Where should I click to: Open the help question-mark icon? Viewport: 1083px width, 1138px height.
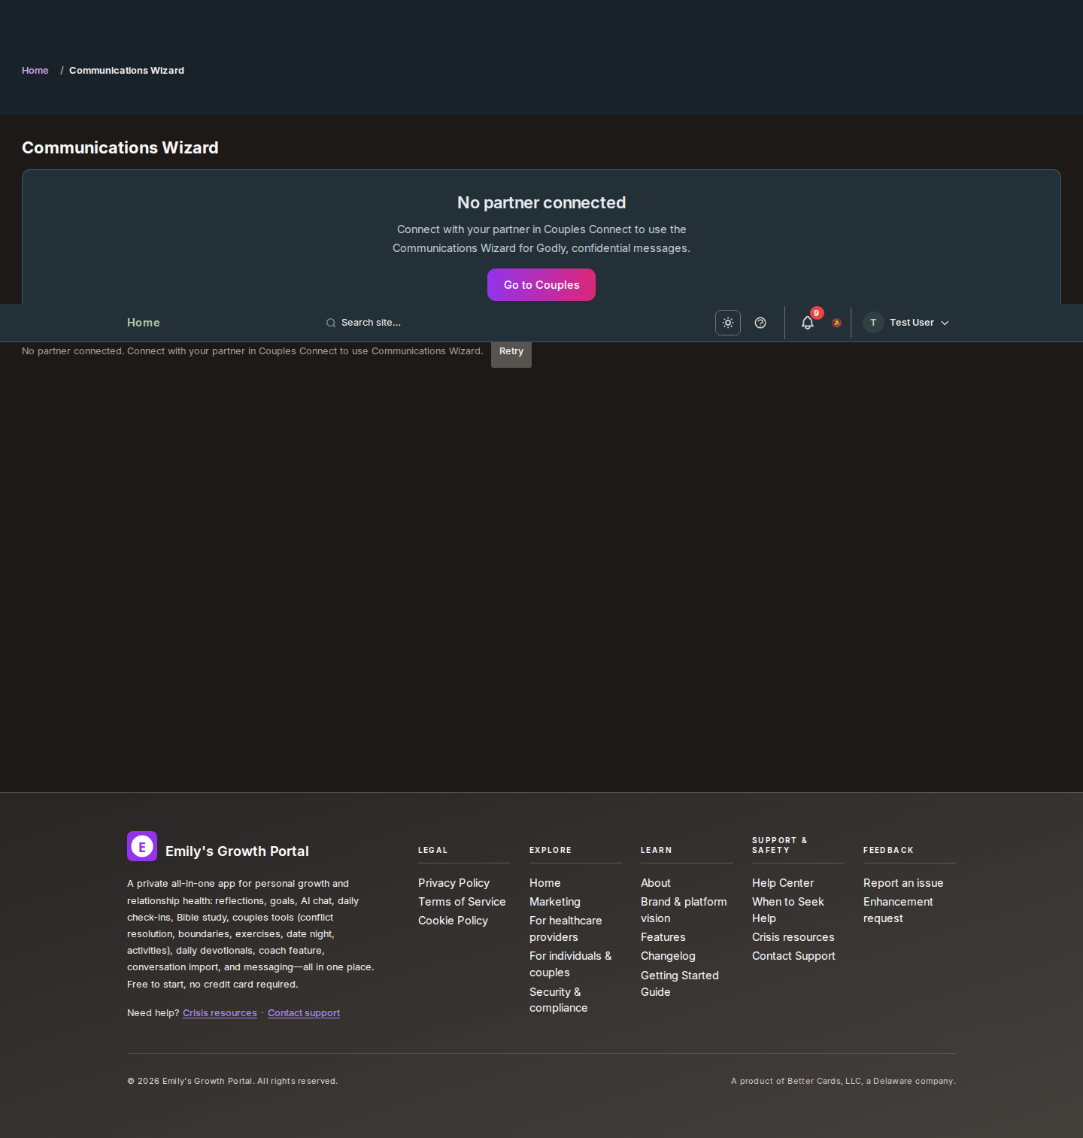[760, 323]
